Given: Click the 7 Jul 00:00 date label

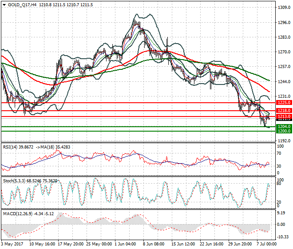Looking at the screenshot, I should pyautogui.click(x=266, y=244).
